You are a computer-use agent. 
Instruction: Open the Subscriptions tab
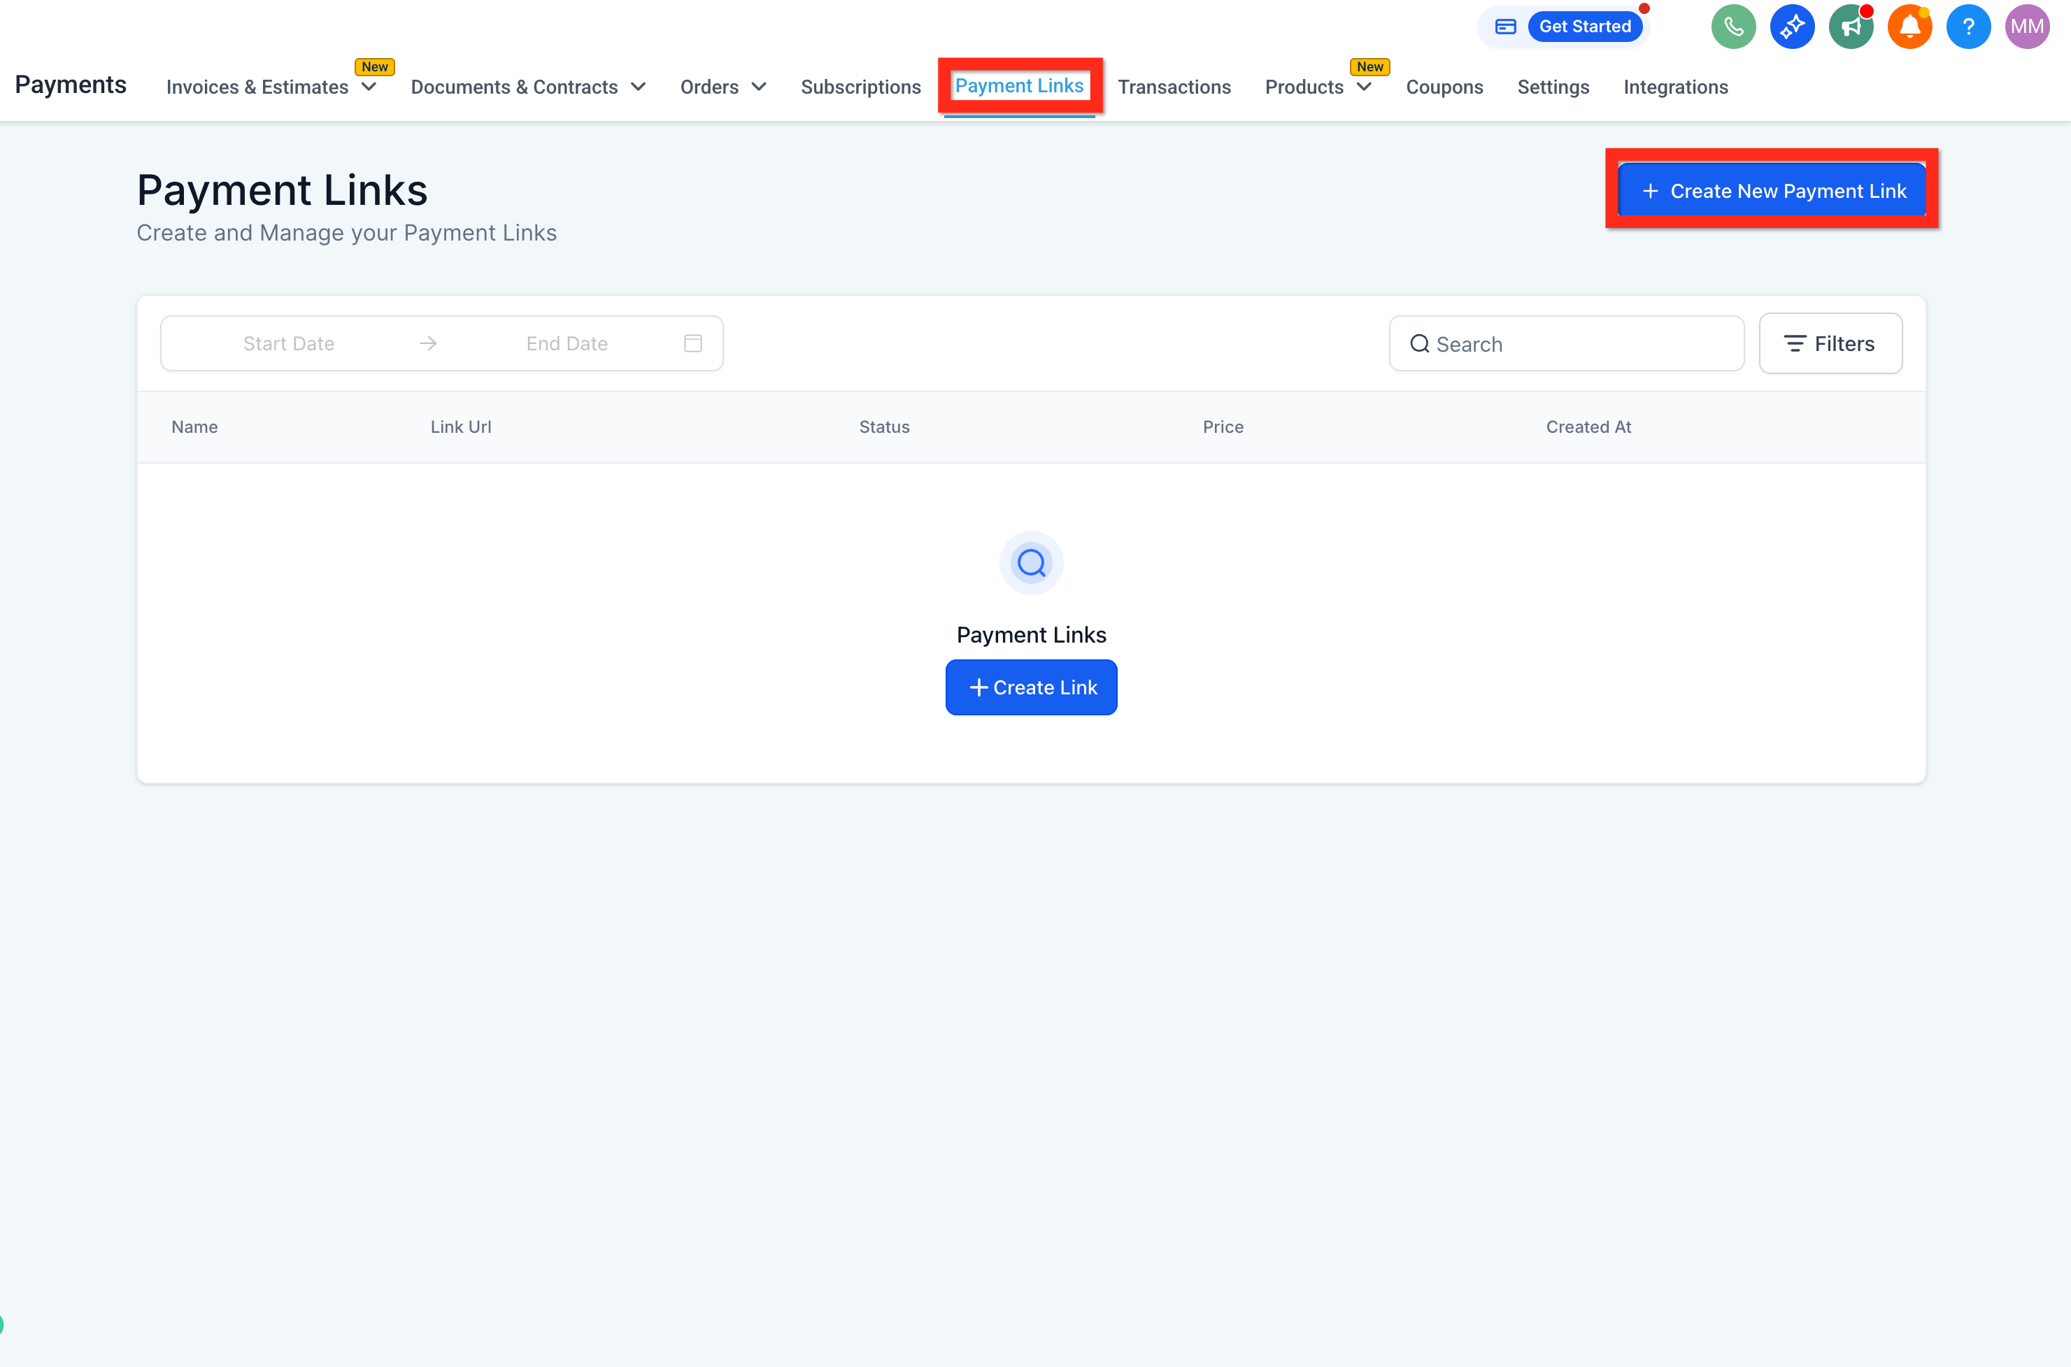pos(860,87)
